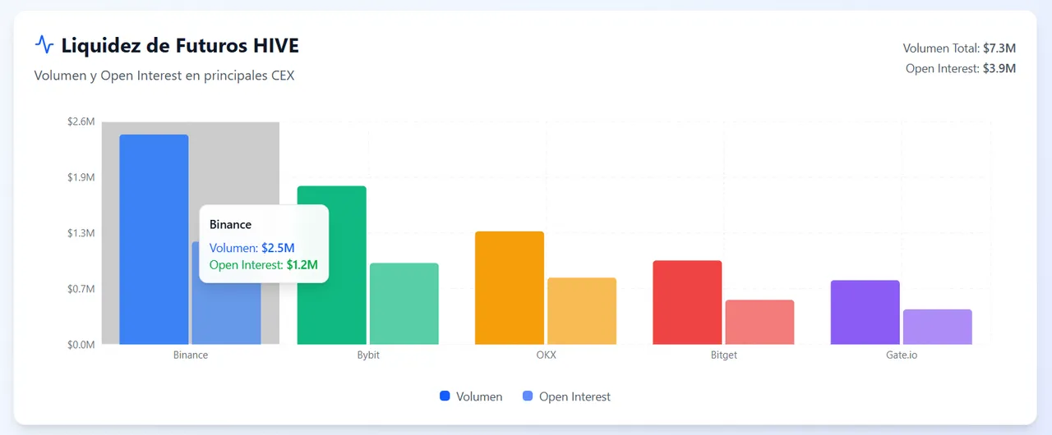
Task: Select the Binance volume bar
Action: [x=154, y=240]
